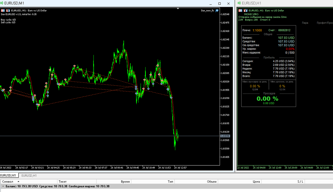
Task: Click the Макс.ордеров value 0 | 500
Action: [290, 53]
